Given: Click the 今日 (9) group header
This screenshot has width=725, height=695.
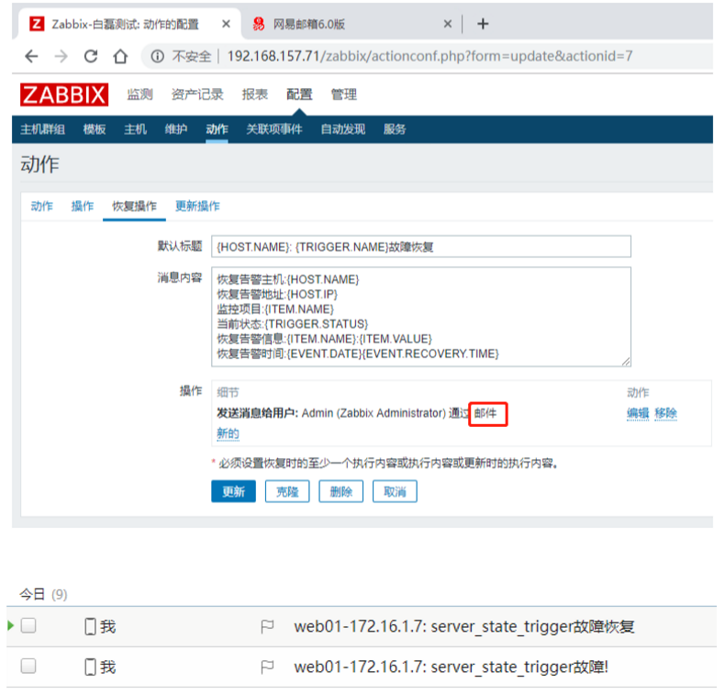Looking at the screenshot, I should point(43,594).
